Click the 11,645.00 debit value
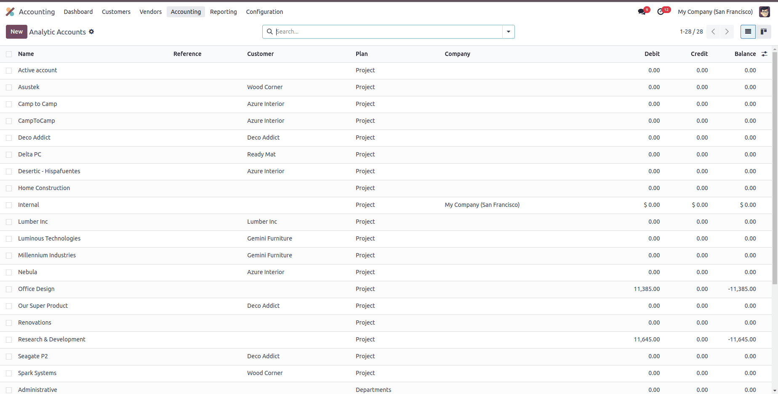778x394 pixels. (x=647, y=339)
